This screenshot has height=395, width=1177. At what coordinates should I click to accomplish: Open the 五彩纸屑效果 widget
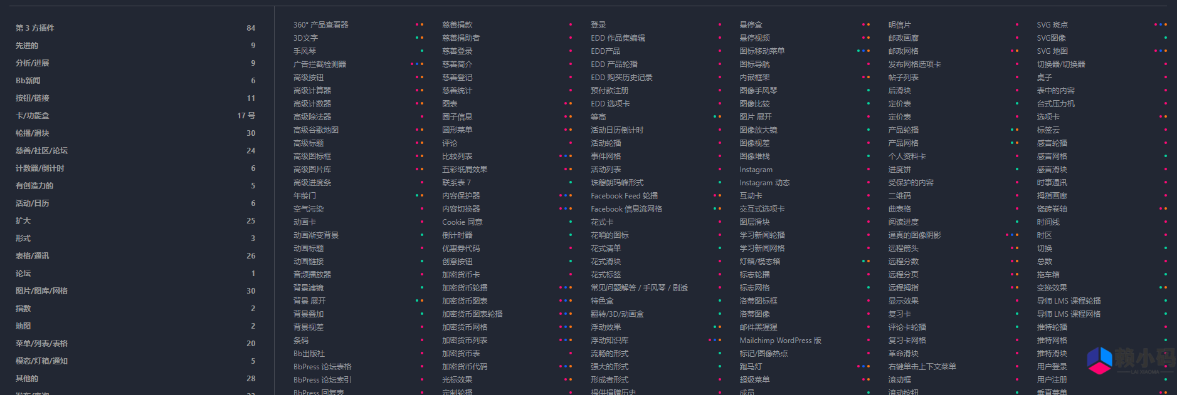(x=465, y=170)
